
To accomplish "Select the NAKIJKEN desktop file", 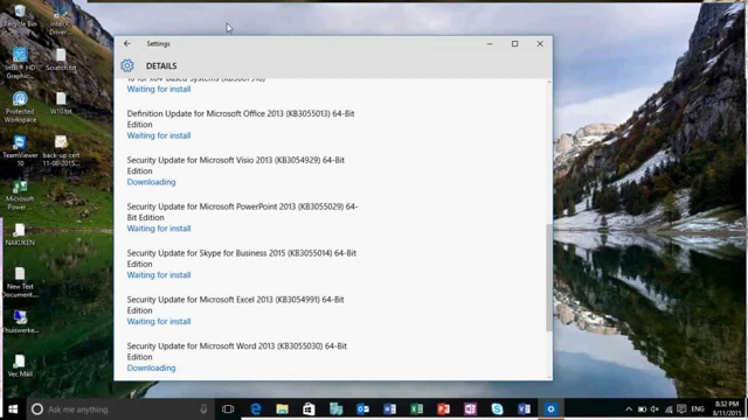I will pyautogui.click(x=20, y=235).
